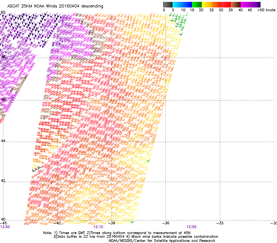Click the longitude label '-36'
The image size is (277, 243).
166,223
